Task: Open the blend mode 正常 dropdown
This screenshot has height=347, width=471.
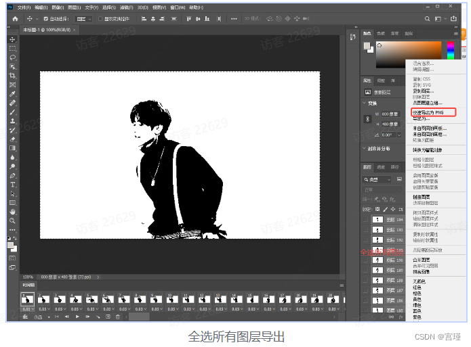Action: (382, 190)
